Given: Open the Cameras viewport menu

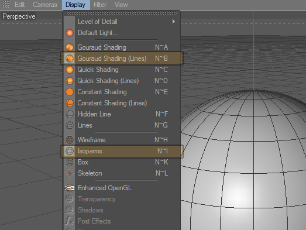Looking at the screenshot, I should click(45, 5).
